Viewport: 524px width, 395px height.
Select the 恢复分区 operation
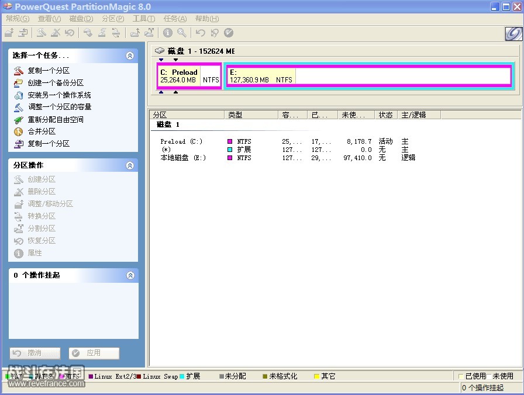click(42, 240)
